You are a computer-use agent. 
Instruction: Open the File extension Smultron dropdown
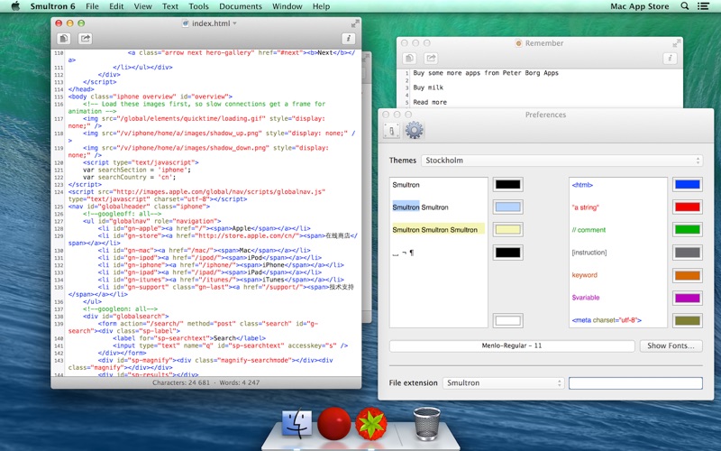tap(503, 382)
